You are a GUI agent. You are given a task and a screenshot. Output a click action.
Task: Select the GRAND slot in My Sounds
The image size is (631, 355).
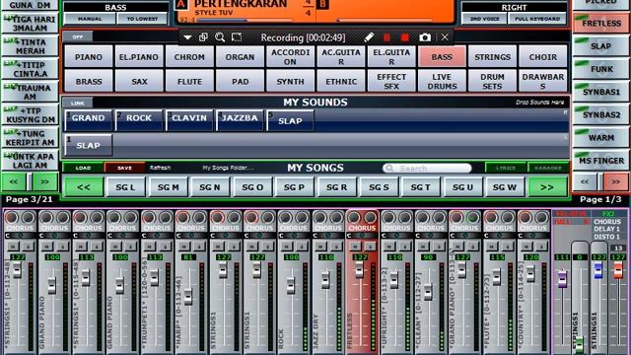click(88, 120)
